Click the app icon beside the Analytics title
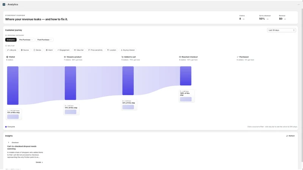303x170 pixels. (4, 5)
